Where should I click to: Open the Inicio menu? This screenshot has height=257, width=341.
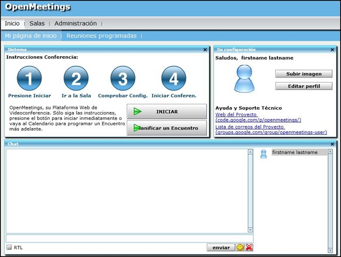pyautogui.click(x=12, y=24)
